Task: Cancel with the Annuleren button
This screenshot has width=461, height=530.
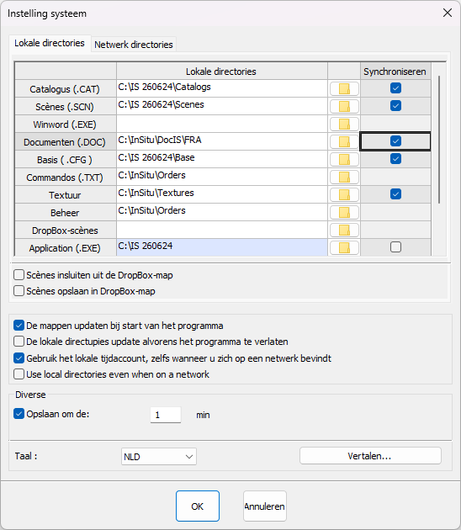Action: pyautogui.click(x=265, y=506)
